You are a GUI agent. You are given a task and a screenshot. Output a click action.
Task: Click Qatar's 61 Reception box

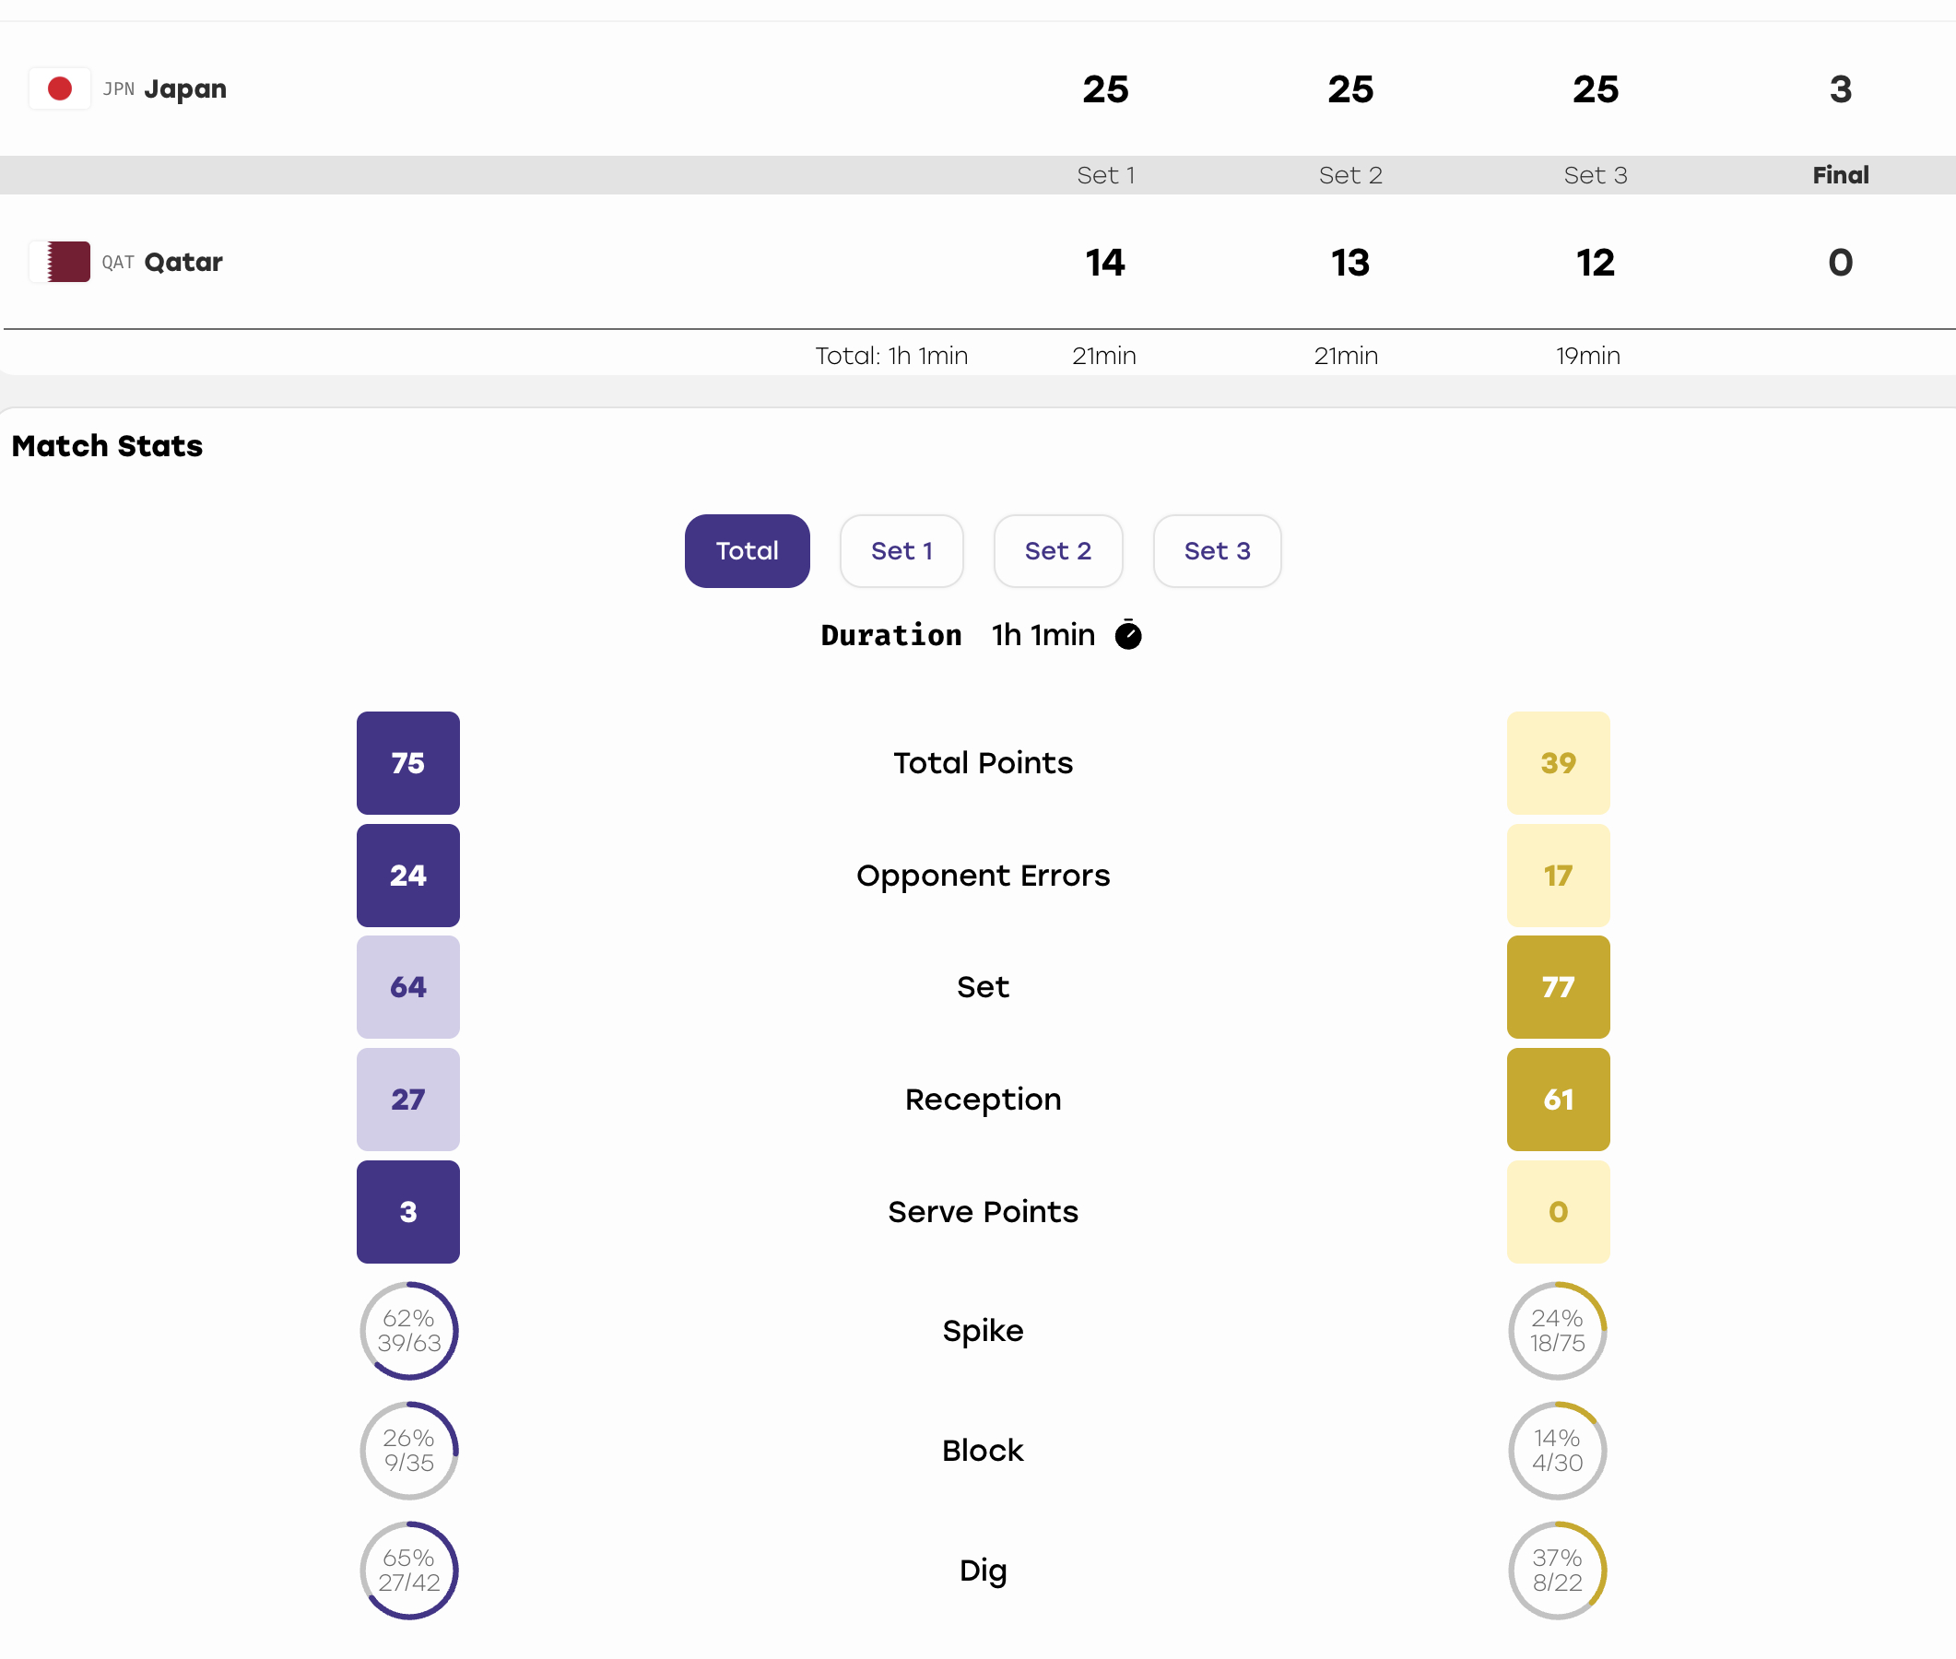[x=1557, y=1100]
